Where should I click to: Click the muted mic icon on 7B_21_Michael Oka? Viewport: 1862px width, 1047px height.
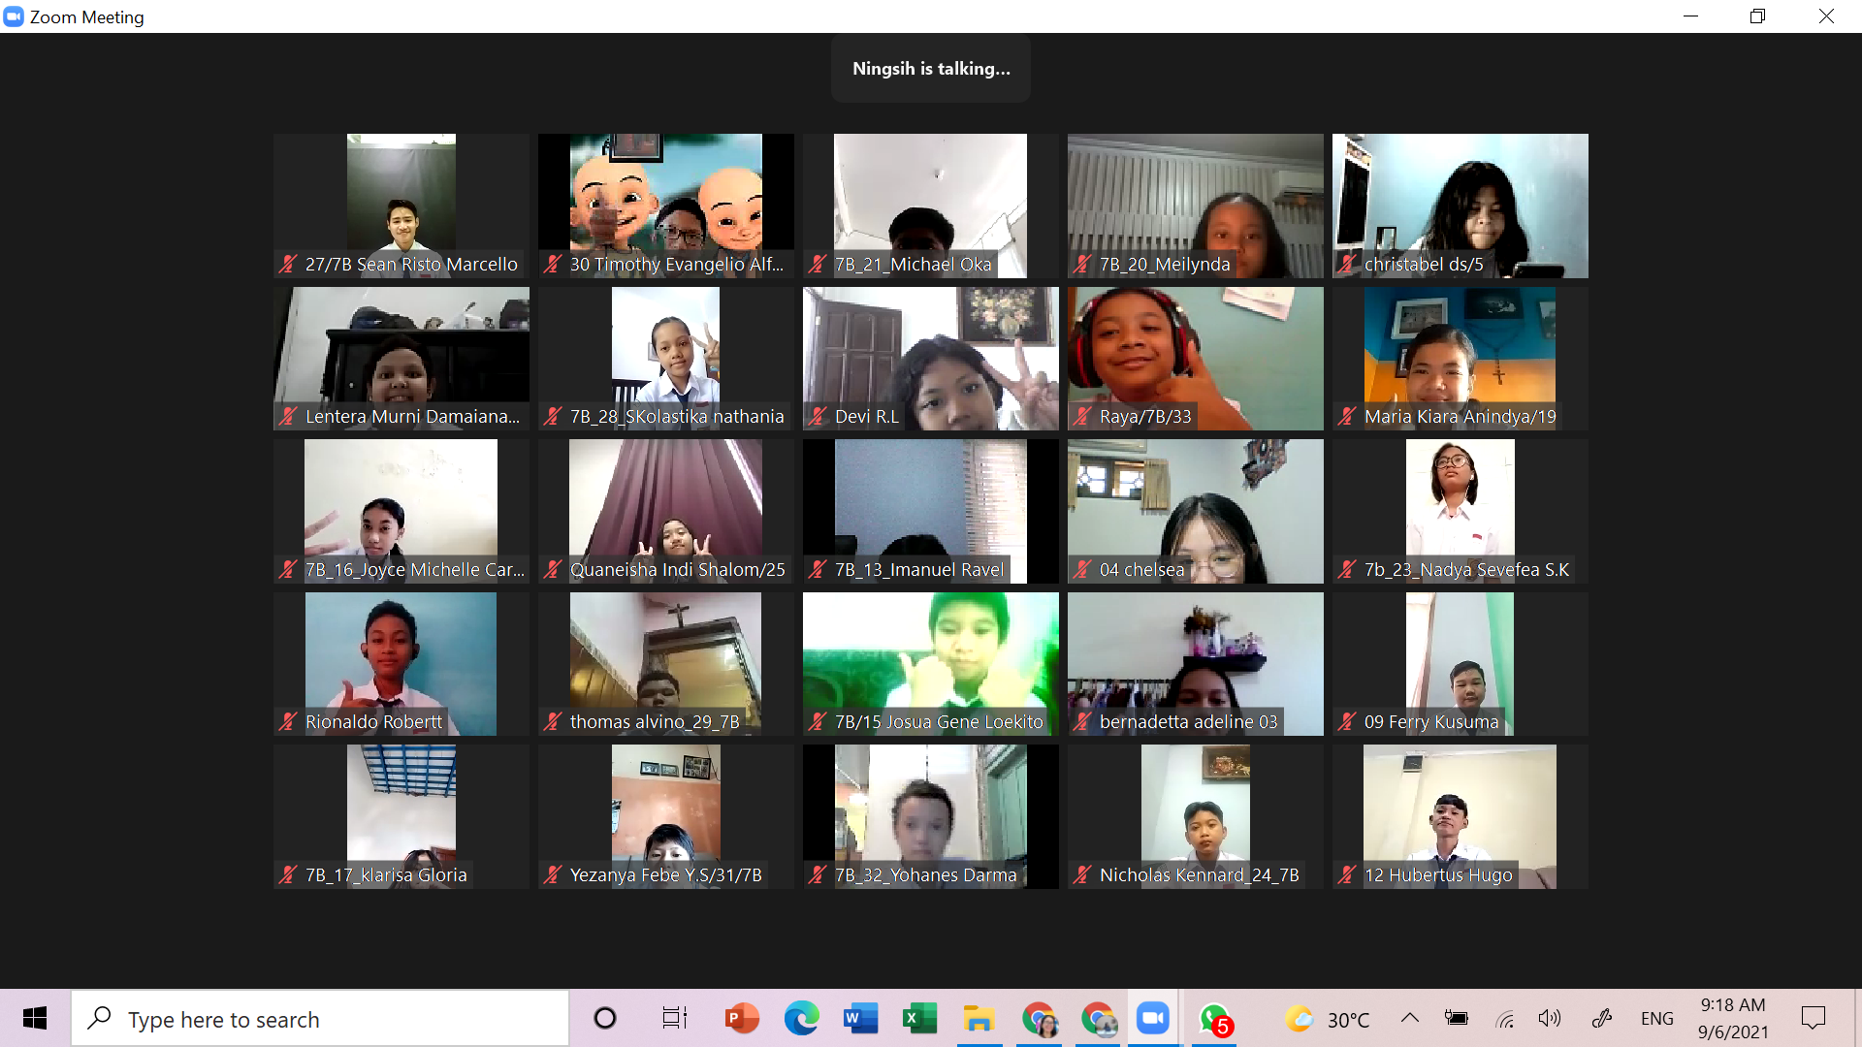tap(818, 264)
